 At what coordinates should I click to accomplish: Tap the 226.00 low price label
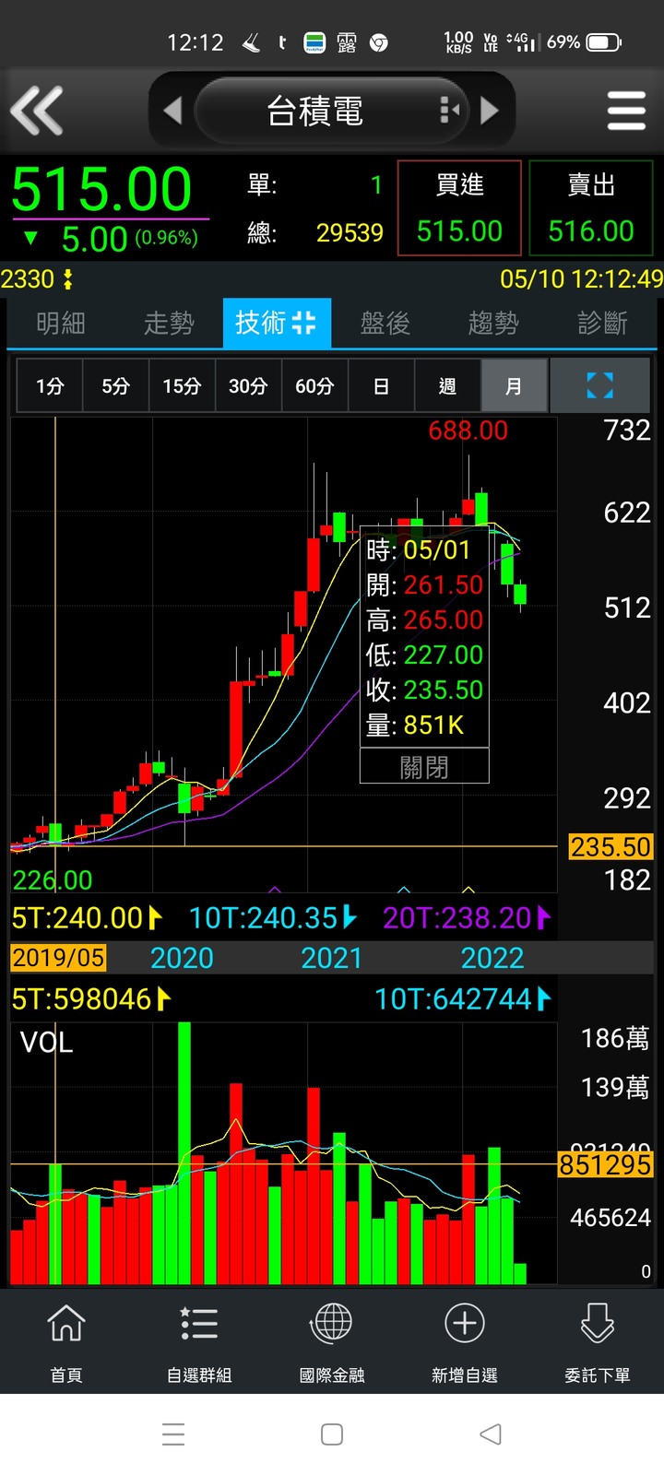53,880
